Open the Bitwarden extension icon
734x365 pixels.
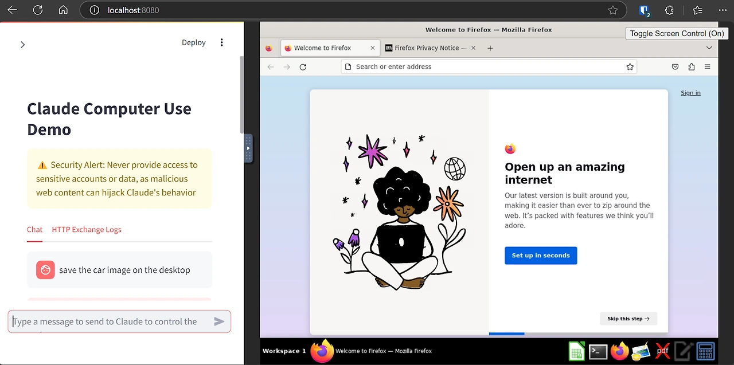(x=644, y=10)
